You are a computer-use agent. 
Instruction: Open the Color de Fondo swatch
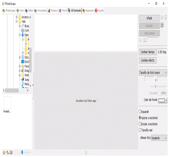[x=162, y=100]
